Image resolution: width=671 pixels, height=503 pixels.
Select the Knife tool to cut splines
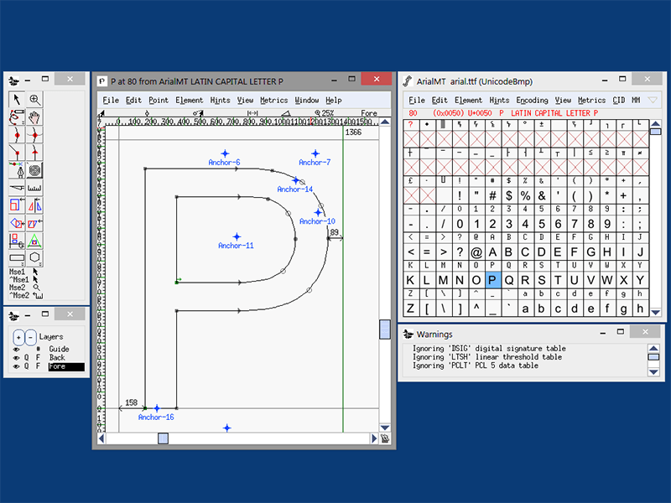coord(15,185)
